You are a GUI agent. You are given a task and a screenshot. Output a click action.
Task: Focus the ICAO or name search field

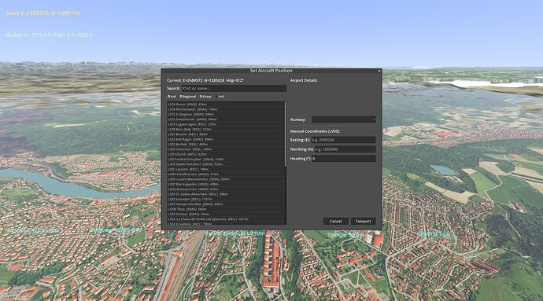click(234, 88)
